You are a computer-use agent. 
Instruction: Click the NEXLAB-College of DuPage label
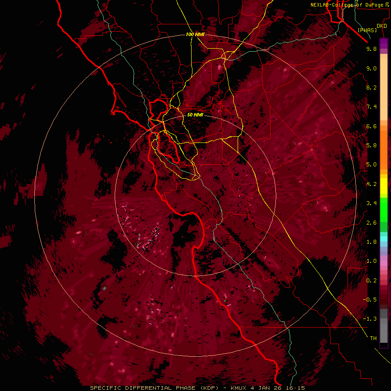[x=348, y=5]
